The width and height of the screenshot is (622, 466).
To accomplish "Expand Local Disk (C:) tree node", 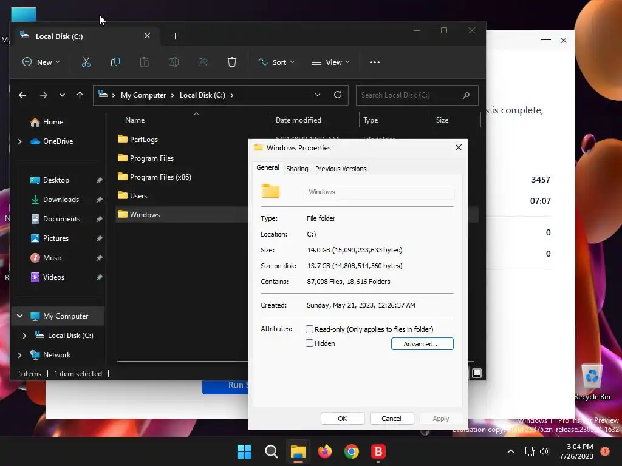I will point(24,336).
